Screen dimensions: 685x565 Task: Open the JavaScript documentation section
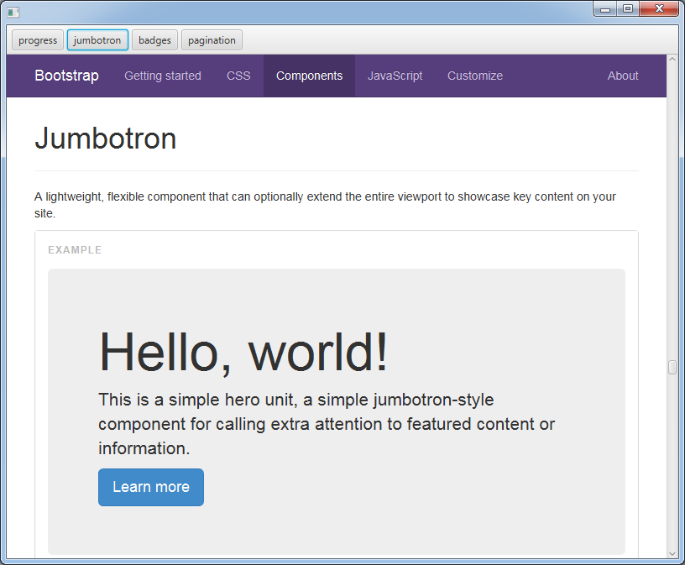pos(395,76)
